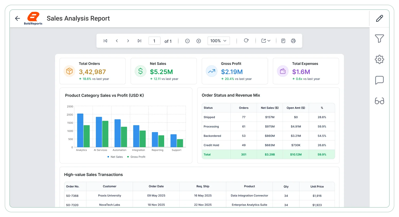This screenshot has height=217, width=399.
Task: Open the comments speech bubble icon
Action: coord(380,80)
